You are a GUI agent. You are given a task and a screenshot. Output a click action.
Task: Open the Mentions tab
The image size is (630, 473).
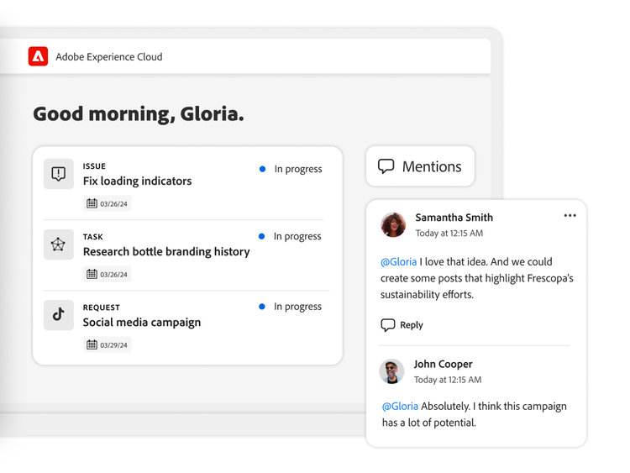tap(420, 166)
